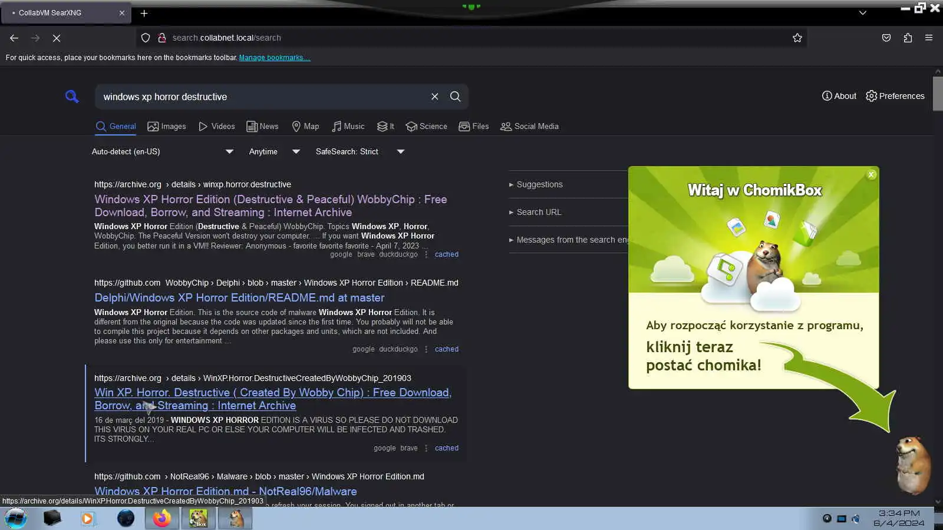
Task: Switch to the Social Media category
Action: coord(529,127)
